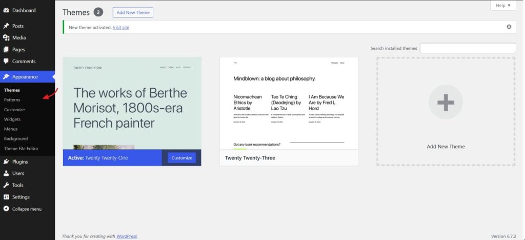The width and height of the screenshot is (525, 240).
Task: Follow the WordPress footer link
Action: (x=127, y=236)
